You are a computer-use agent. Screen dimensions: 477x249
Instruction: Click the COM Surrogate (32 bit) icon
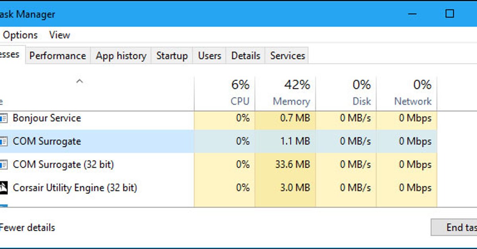coord(4,164)
